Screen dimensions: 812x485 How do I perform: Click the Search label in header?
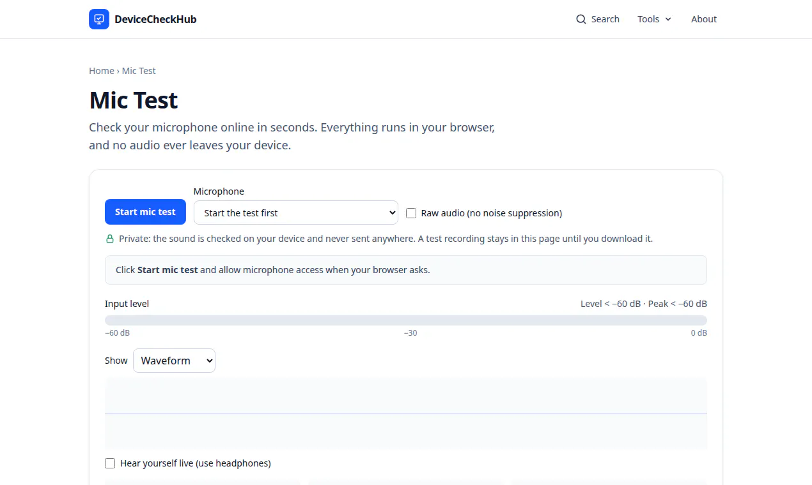pos(605,19)
